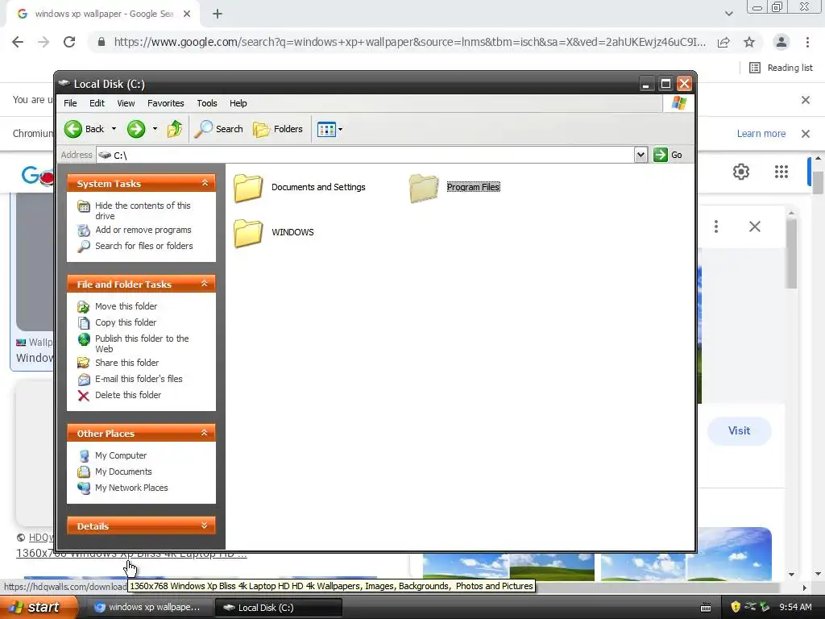The height and width of the screenshot is (619, 825).
Task: Click Hide the contents of this drive
Action: point(143,210)
